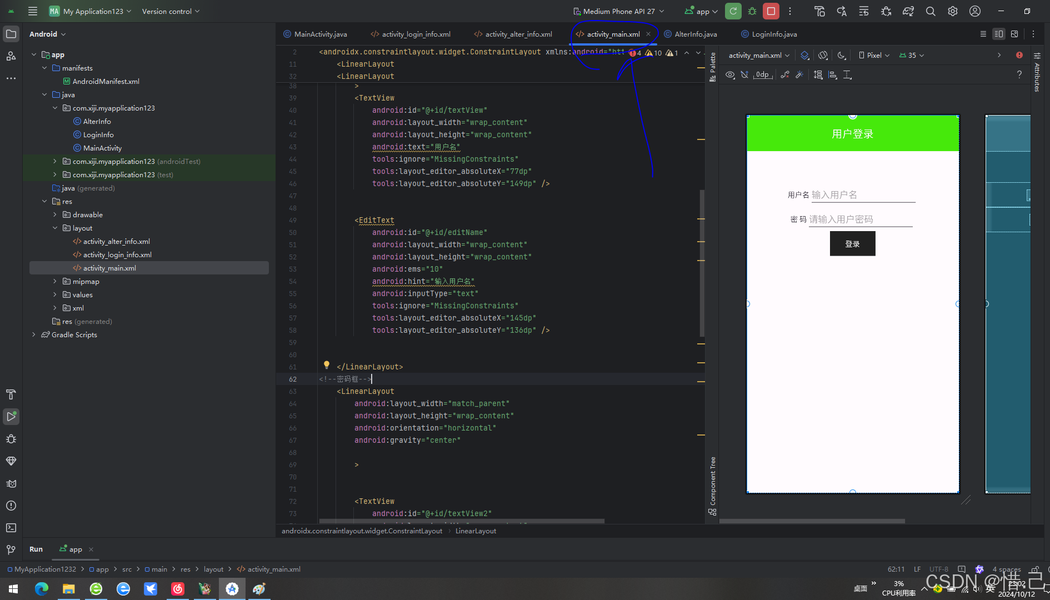
Task: Open the app run configuration dropdown
Action: [x=701, y=11]
